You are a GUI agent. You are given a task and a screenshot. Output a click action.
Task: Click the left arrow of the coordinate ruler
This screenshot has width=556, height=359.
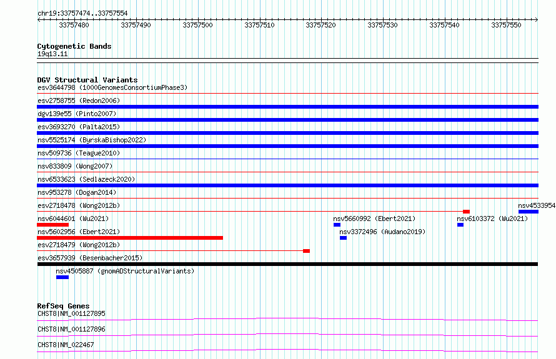(39, 19)
